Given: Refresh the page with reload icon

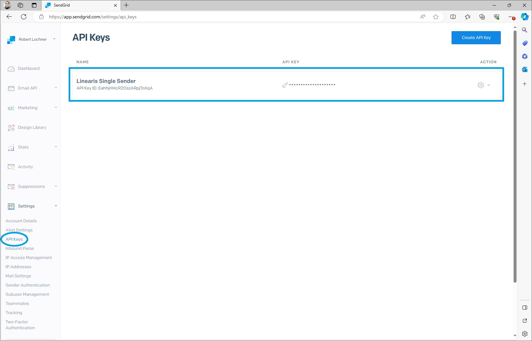Looking at the screenshot, I should click(24, 17).
